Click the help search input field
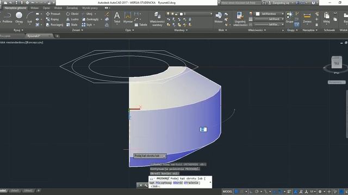Screen dimensions: 348x195 coord(241,3)
